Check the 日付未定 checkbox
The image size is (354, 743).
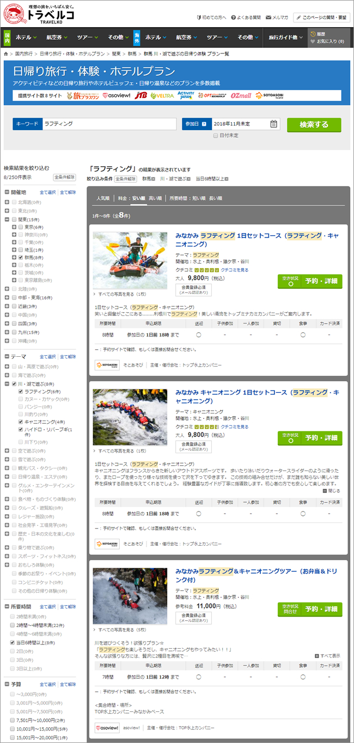click(x=216, y=135)
